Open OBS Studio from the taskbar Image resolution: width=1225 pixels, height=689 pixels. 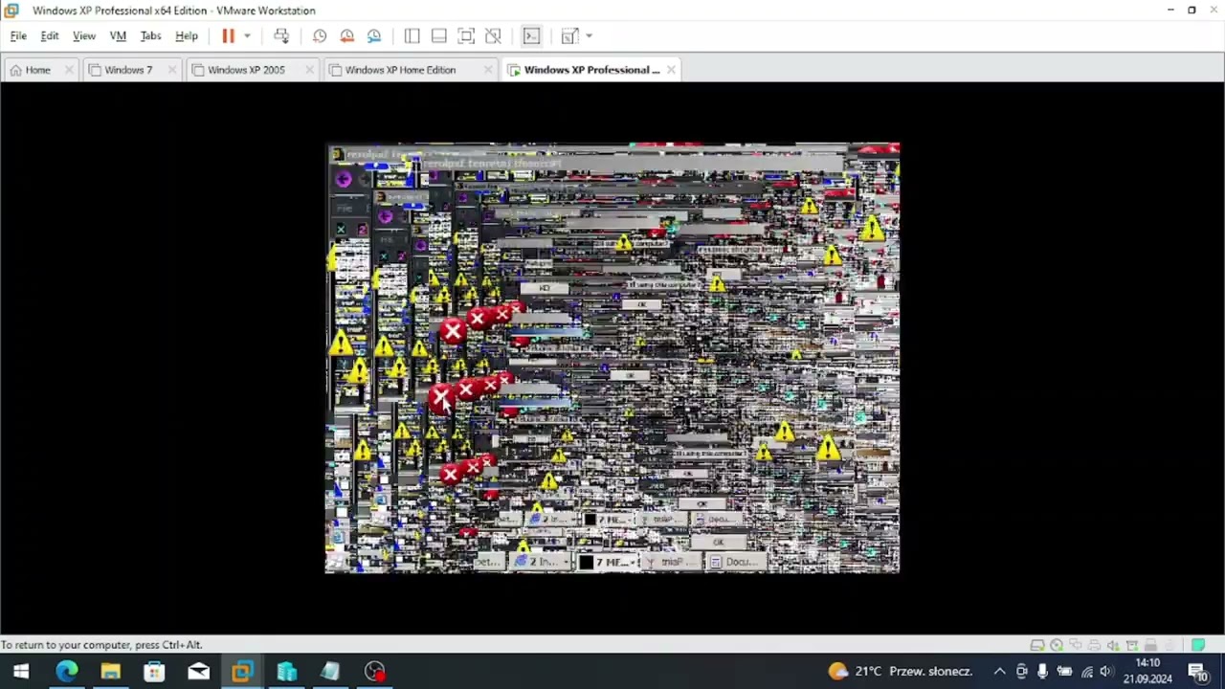tap(374, 672)
